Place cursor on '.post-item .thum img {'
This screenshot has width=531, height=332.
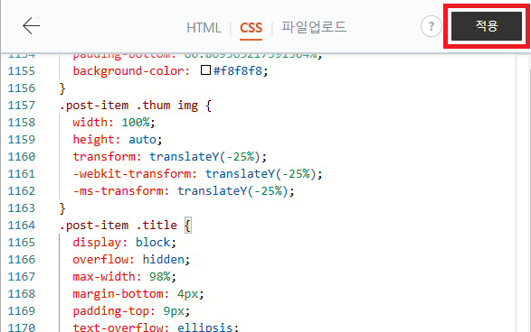(x=136, y=106)
